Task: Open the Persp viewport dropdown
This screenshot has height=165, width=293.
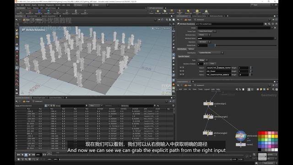Action: tap(158, 28)
